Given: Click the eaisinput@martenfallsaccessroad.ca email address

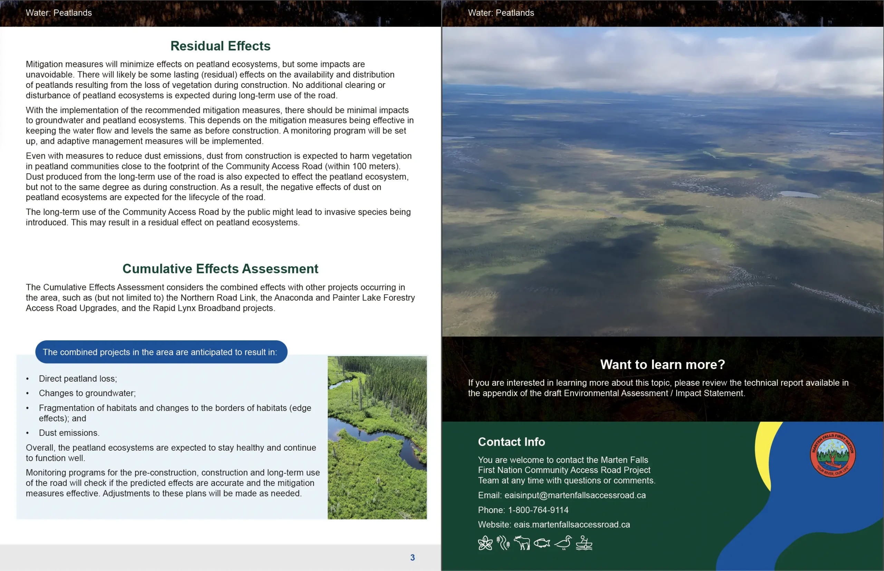Looking at the screenshot, I should tap(575, 495).
